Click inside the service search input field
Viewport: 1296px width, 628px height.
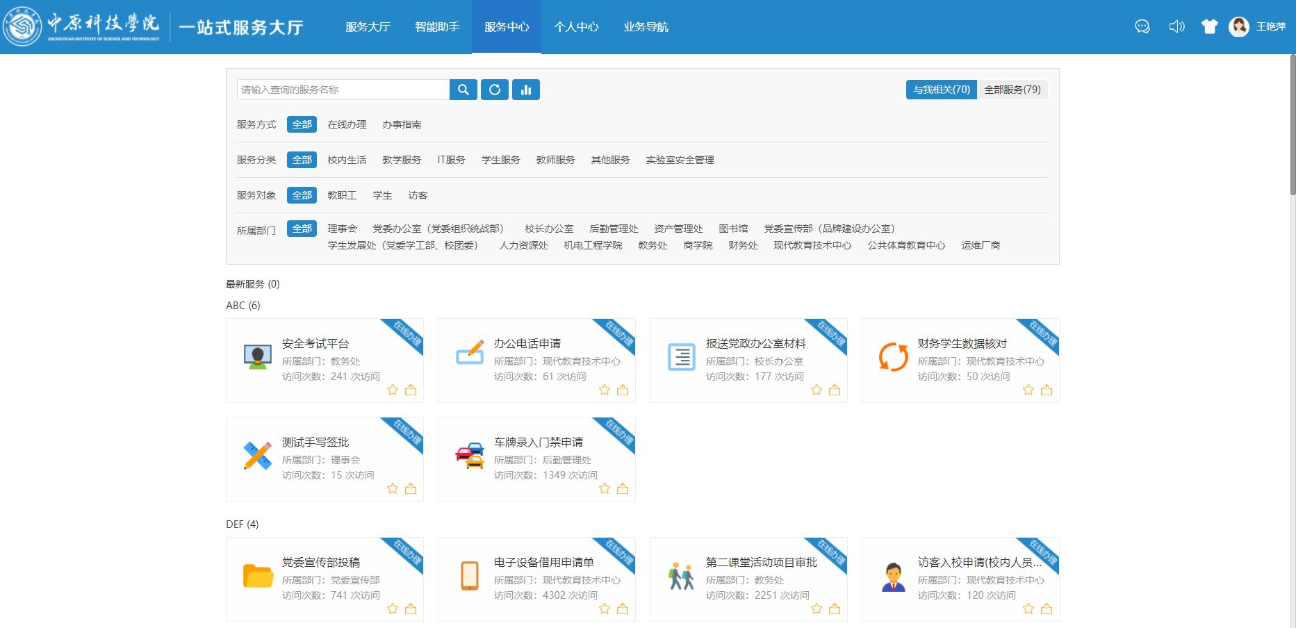pos(341,89)
